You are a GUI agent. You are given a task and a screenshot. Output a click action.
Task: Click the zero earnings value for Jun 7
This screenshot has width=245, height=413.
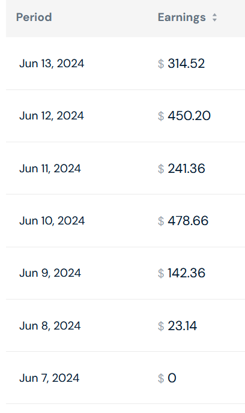click(172, 378)
